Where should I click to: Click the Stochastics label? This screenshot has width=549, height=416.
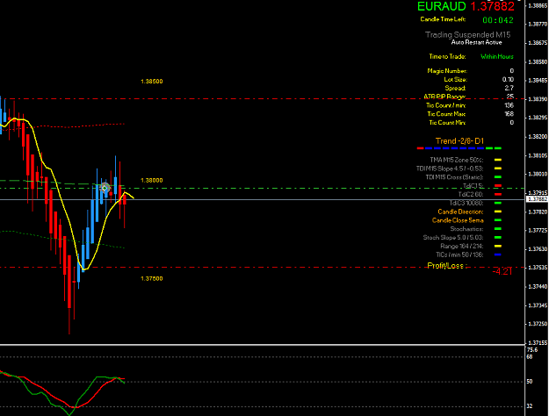(466, 229)
